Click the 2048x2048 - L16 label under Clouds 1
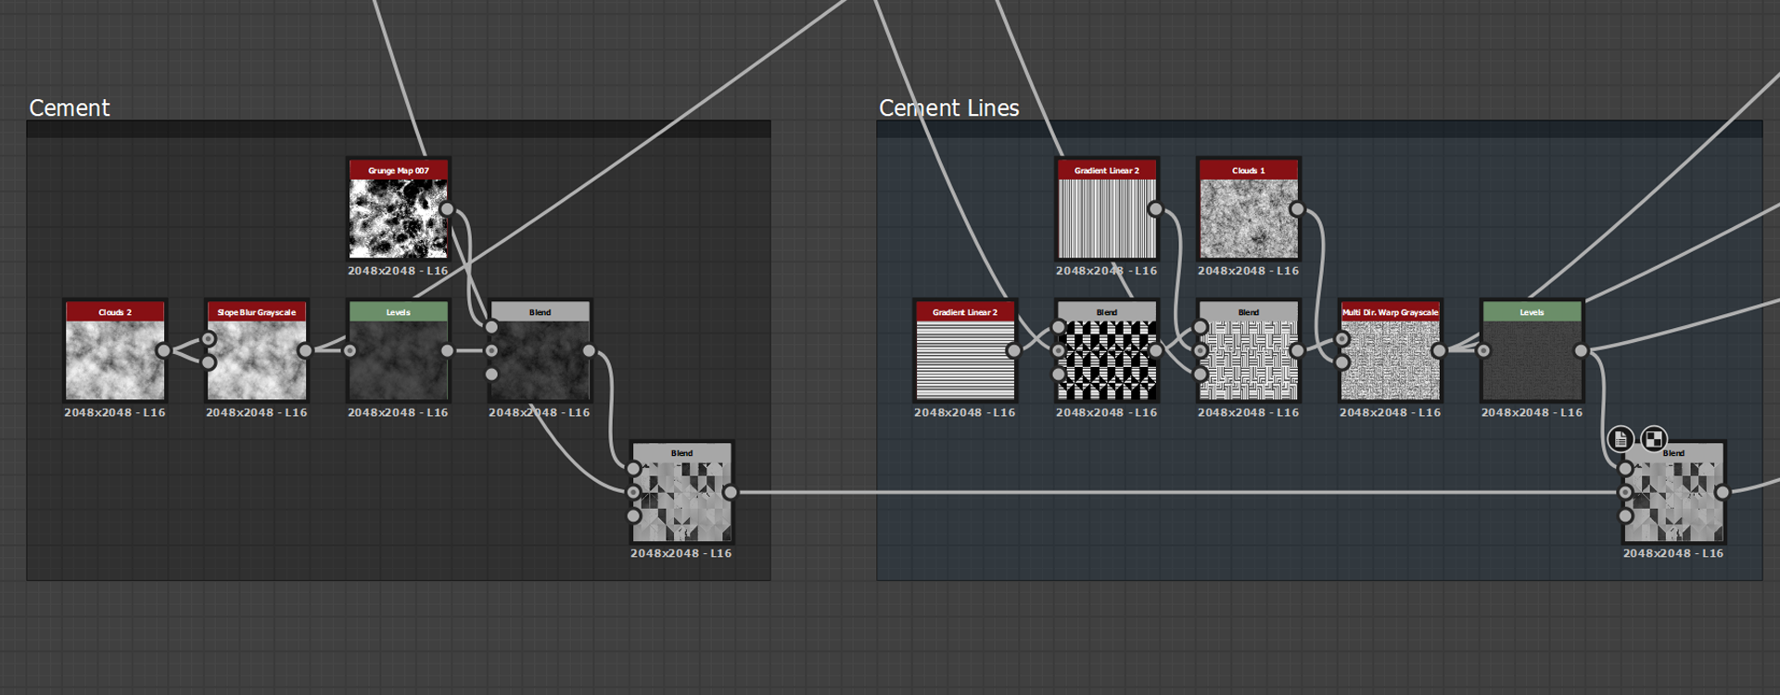 coord(1249,272)
